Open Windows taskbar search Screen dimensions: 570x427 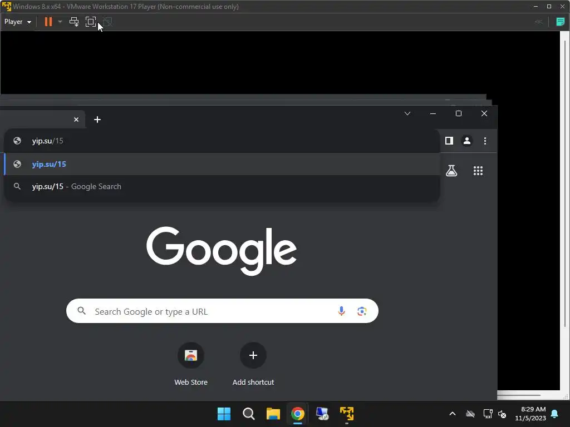tap(249, 414)
